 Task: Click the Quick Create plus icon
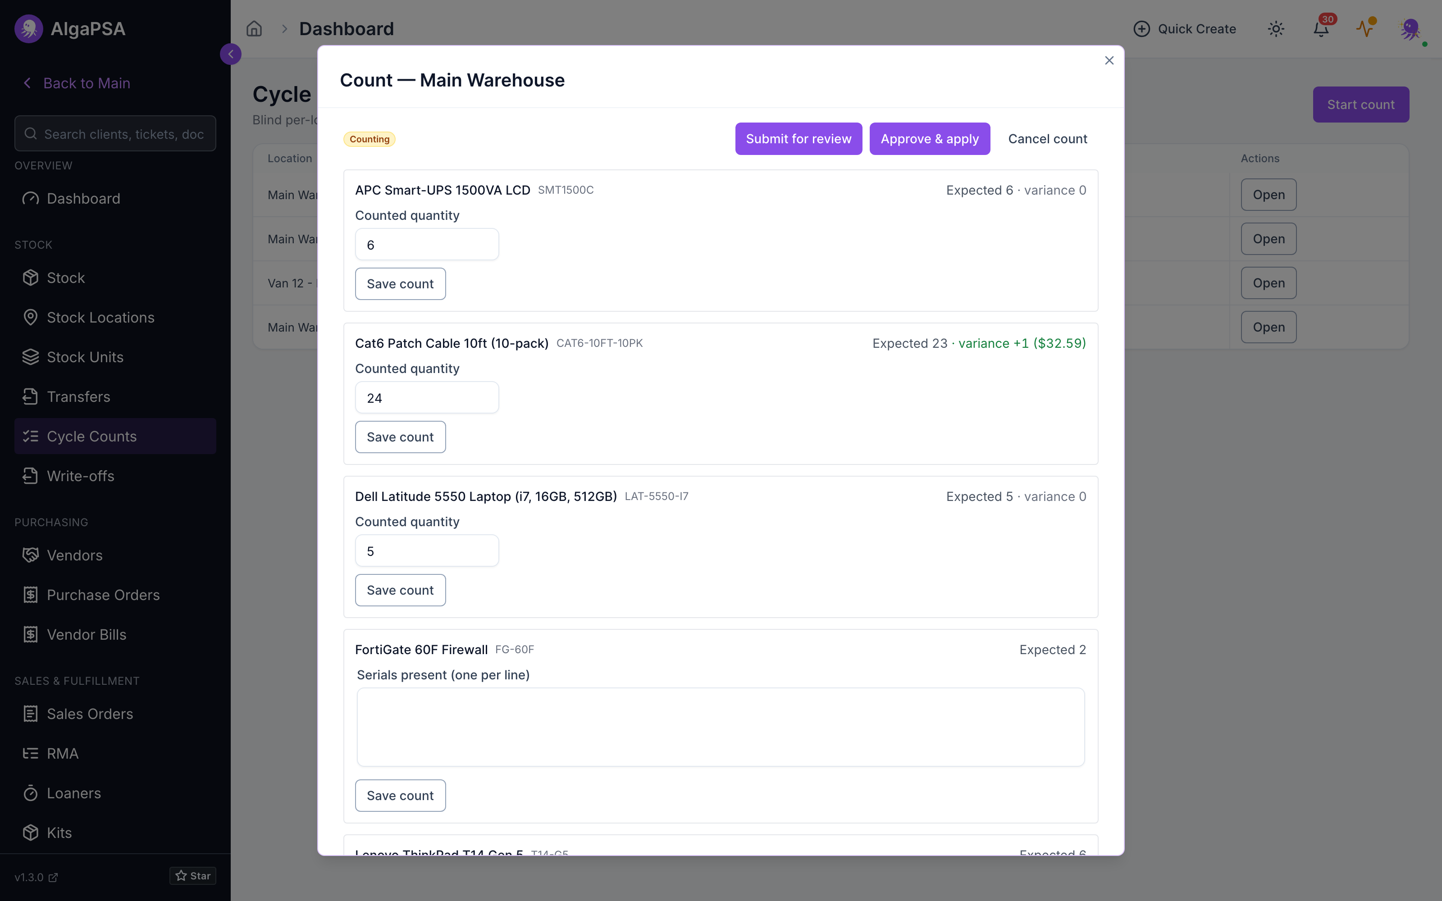(1141, 28)
